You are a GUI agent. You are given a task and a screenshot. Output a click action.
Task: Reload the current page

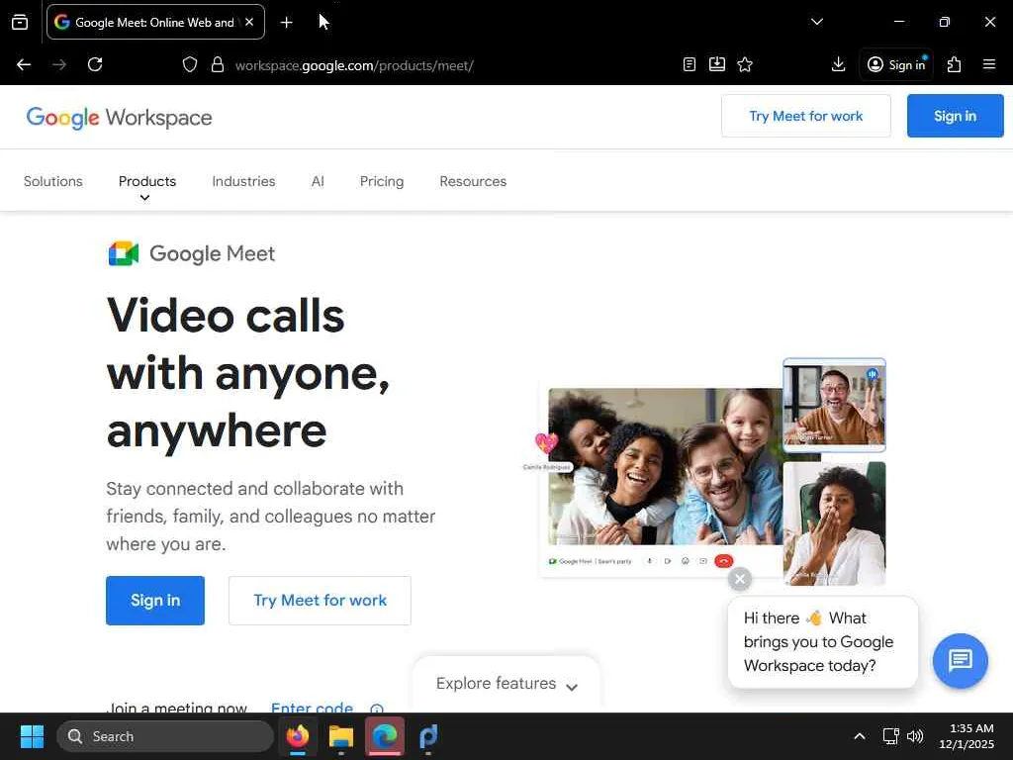click(x=95, y=64)
